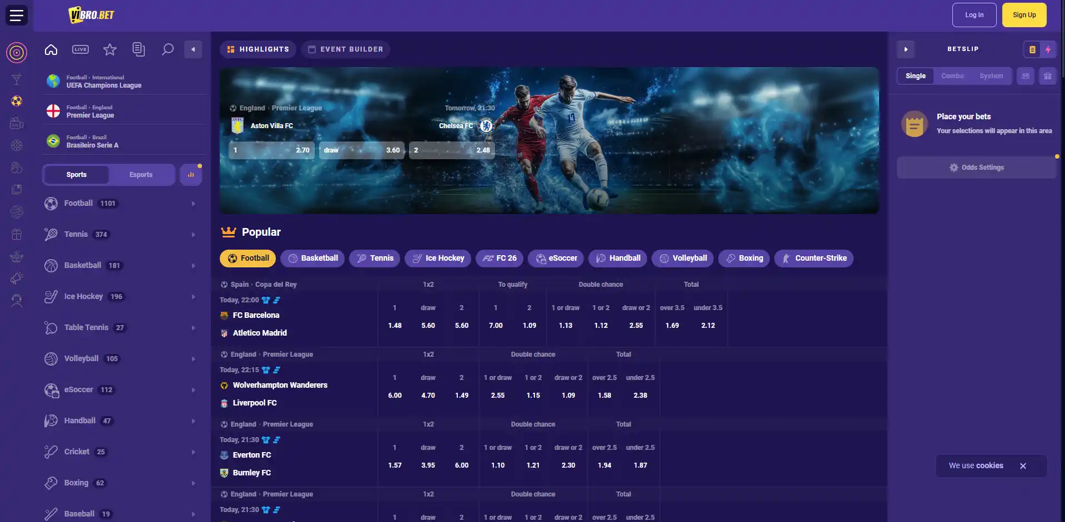This screenshot has height=522, width=1065.
Task: Select the Single betslip tab
Action: click(x=916, y=76)
